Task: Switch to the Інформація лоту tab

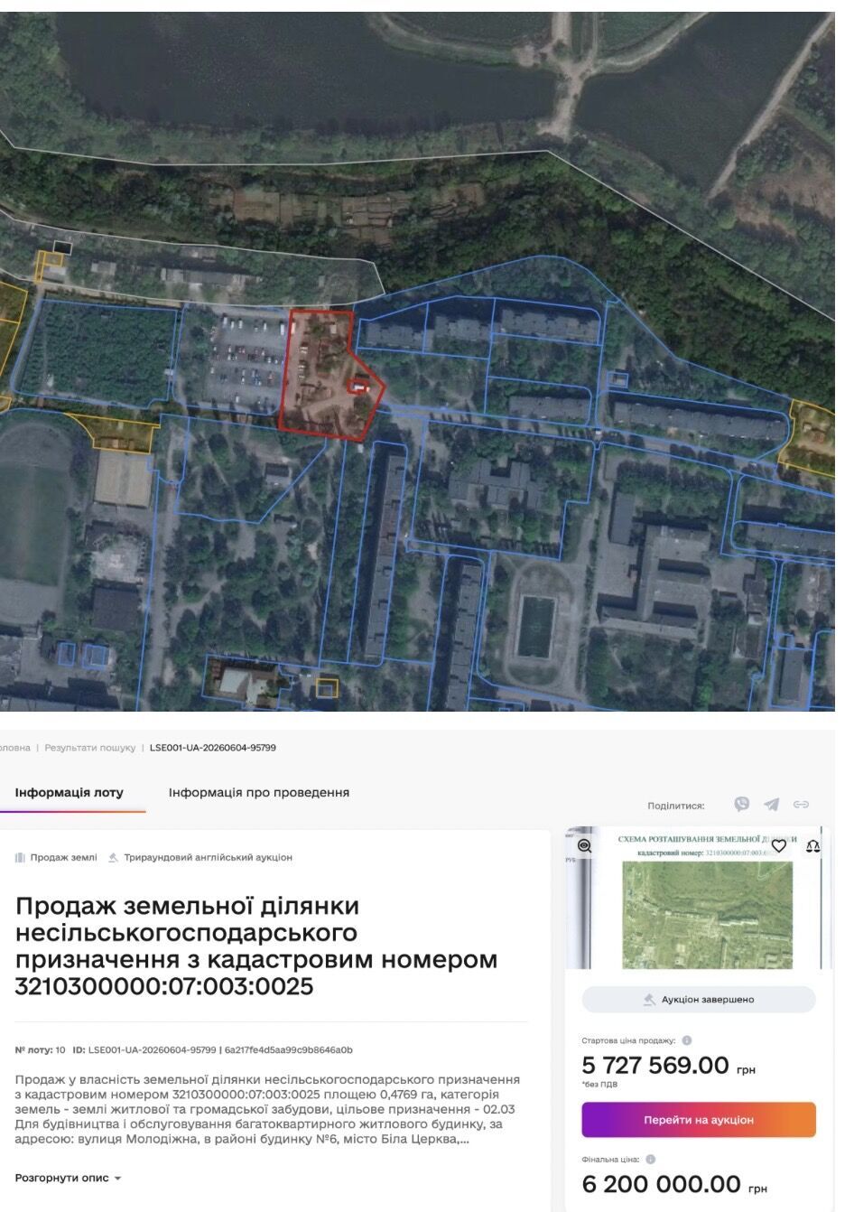Action: 70,792
